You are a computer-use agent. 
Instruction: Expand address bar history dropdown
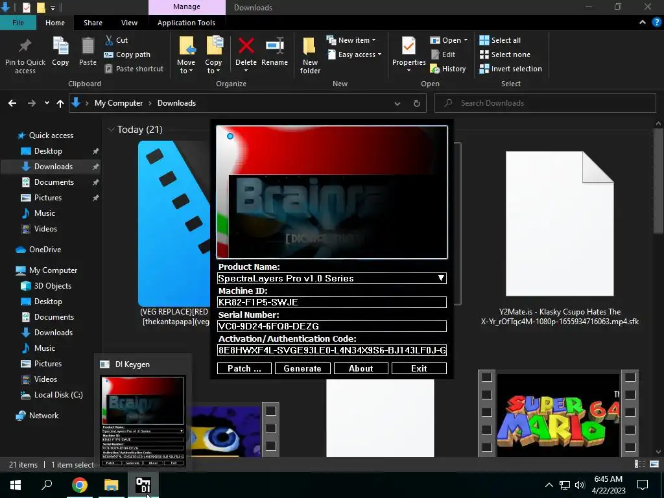click(397, 103)
